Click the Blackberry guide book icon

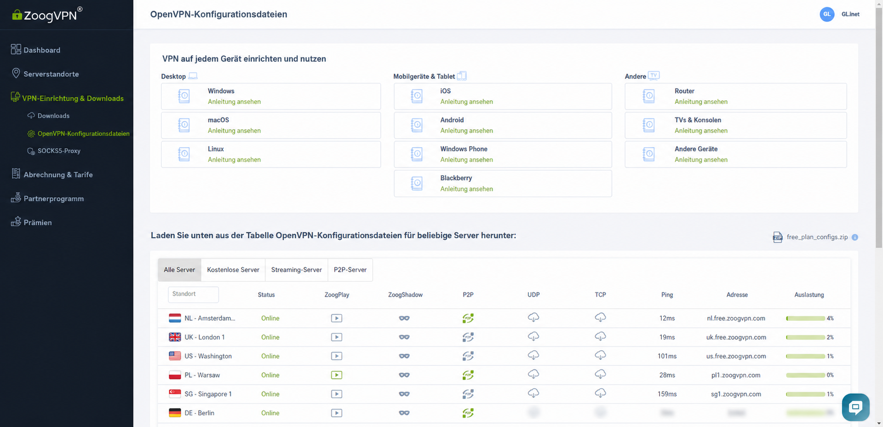[417, 184]
